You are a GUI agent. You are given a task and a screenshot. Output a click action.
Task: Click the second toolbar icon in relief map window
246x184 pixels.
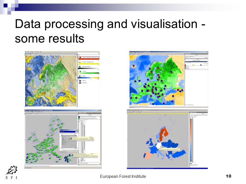[x=27, y=53]
